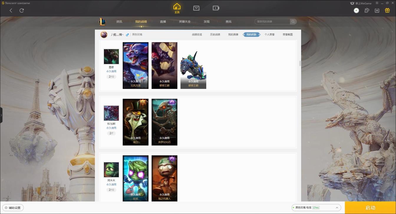396x214 pixels.
Task: Open the video live-stream icon in top bar
Action: tap(216, 8)
